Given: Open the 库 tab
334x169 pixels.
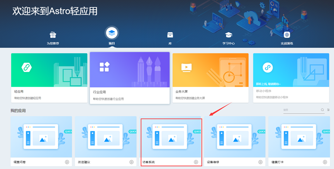Looking at the screenshot, I should 170,38.
